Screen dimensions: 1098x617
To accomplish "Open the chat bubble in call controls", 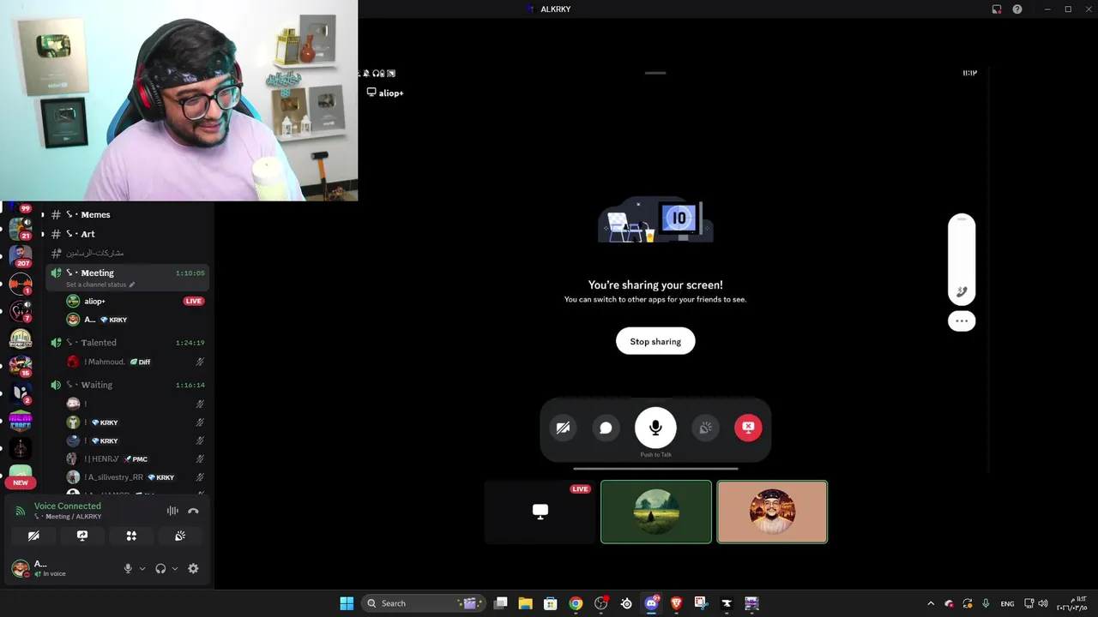I will click(606, 428).
